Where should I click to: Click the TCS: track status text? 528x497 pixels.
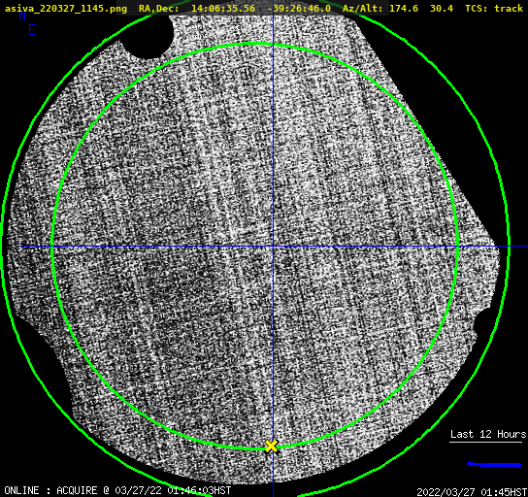494,8
